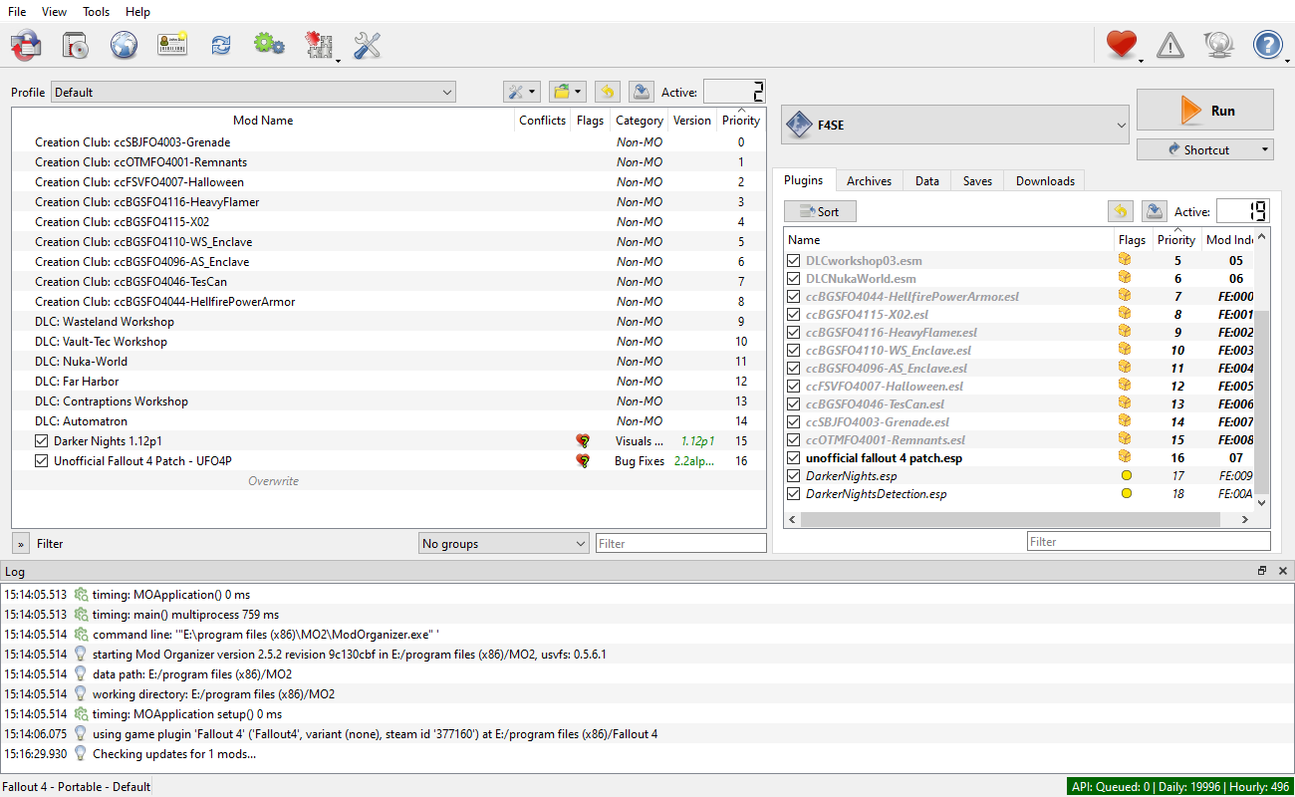Click the first toolbar icon, Manage Instances

tap(27, 45)
